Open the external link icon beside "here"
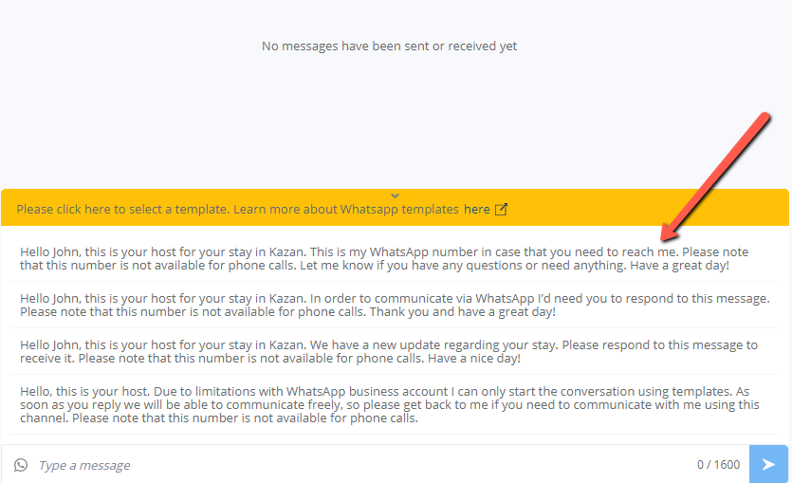Viewport: 792px width, 483px height. tap(501, 209)
